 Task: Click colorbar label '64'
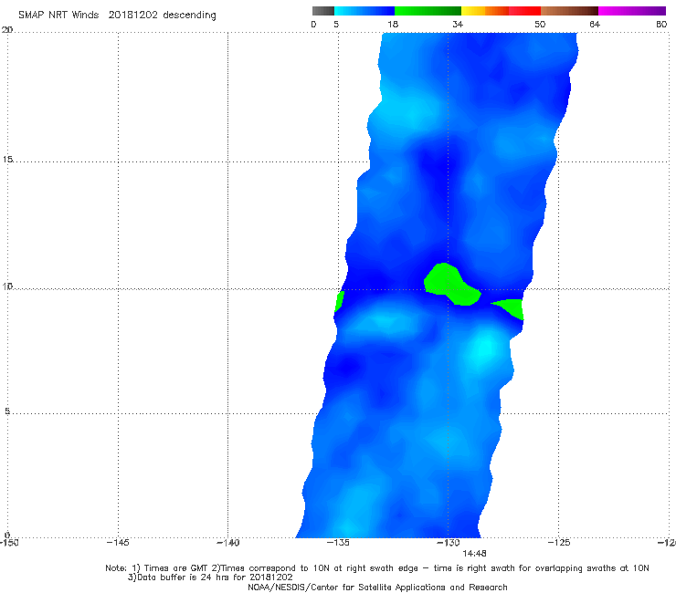595,25
